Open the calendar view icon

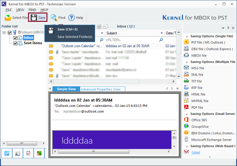(x=7, y=153)
